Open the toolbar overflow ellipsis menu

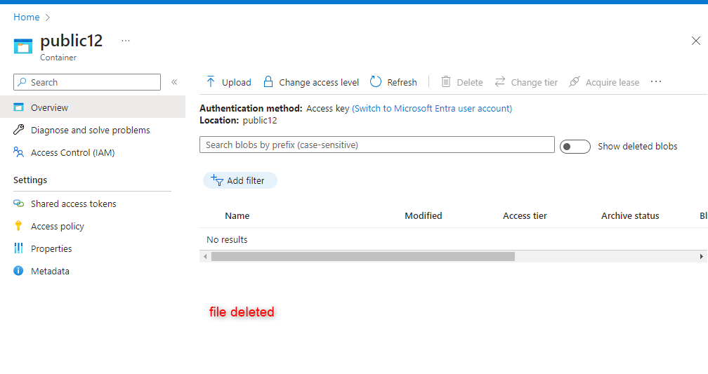pyautogui.click(x=656, y=81)
